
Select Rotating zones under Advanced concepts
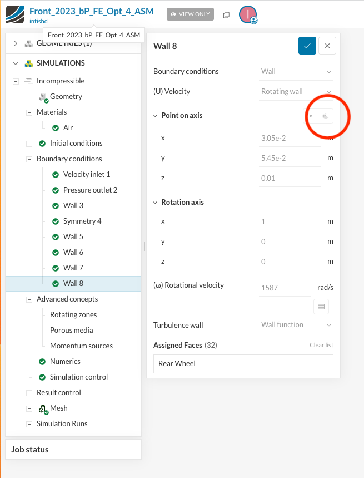pyautogui.click(x=72, y=314)
